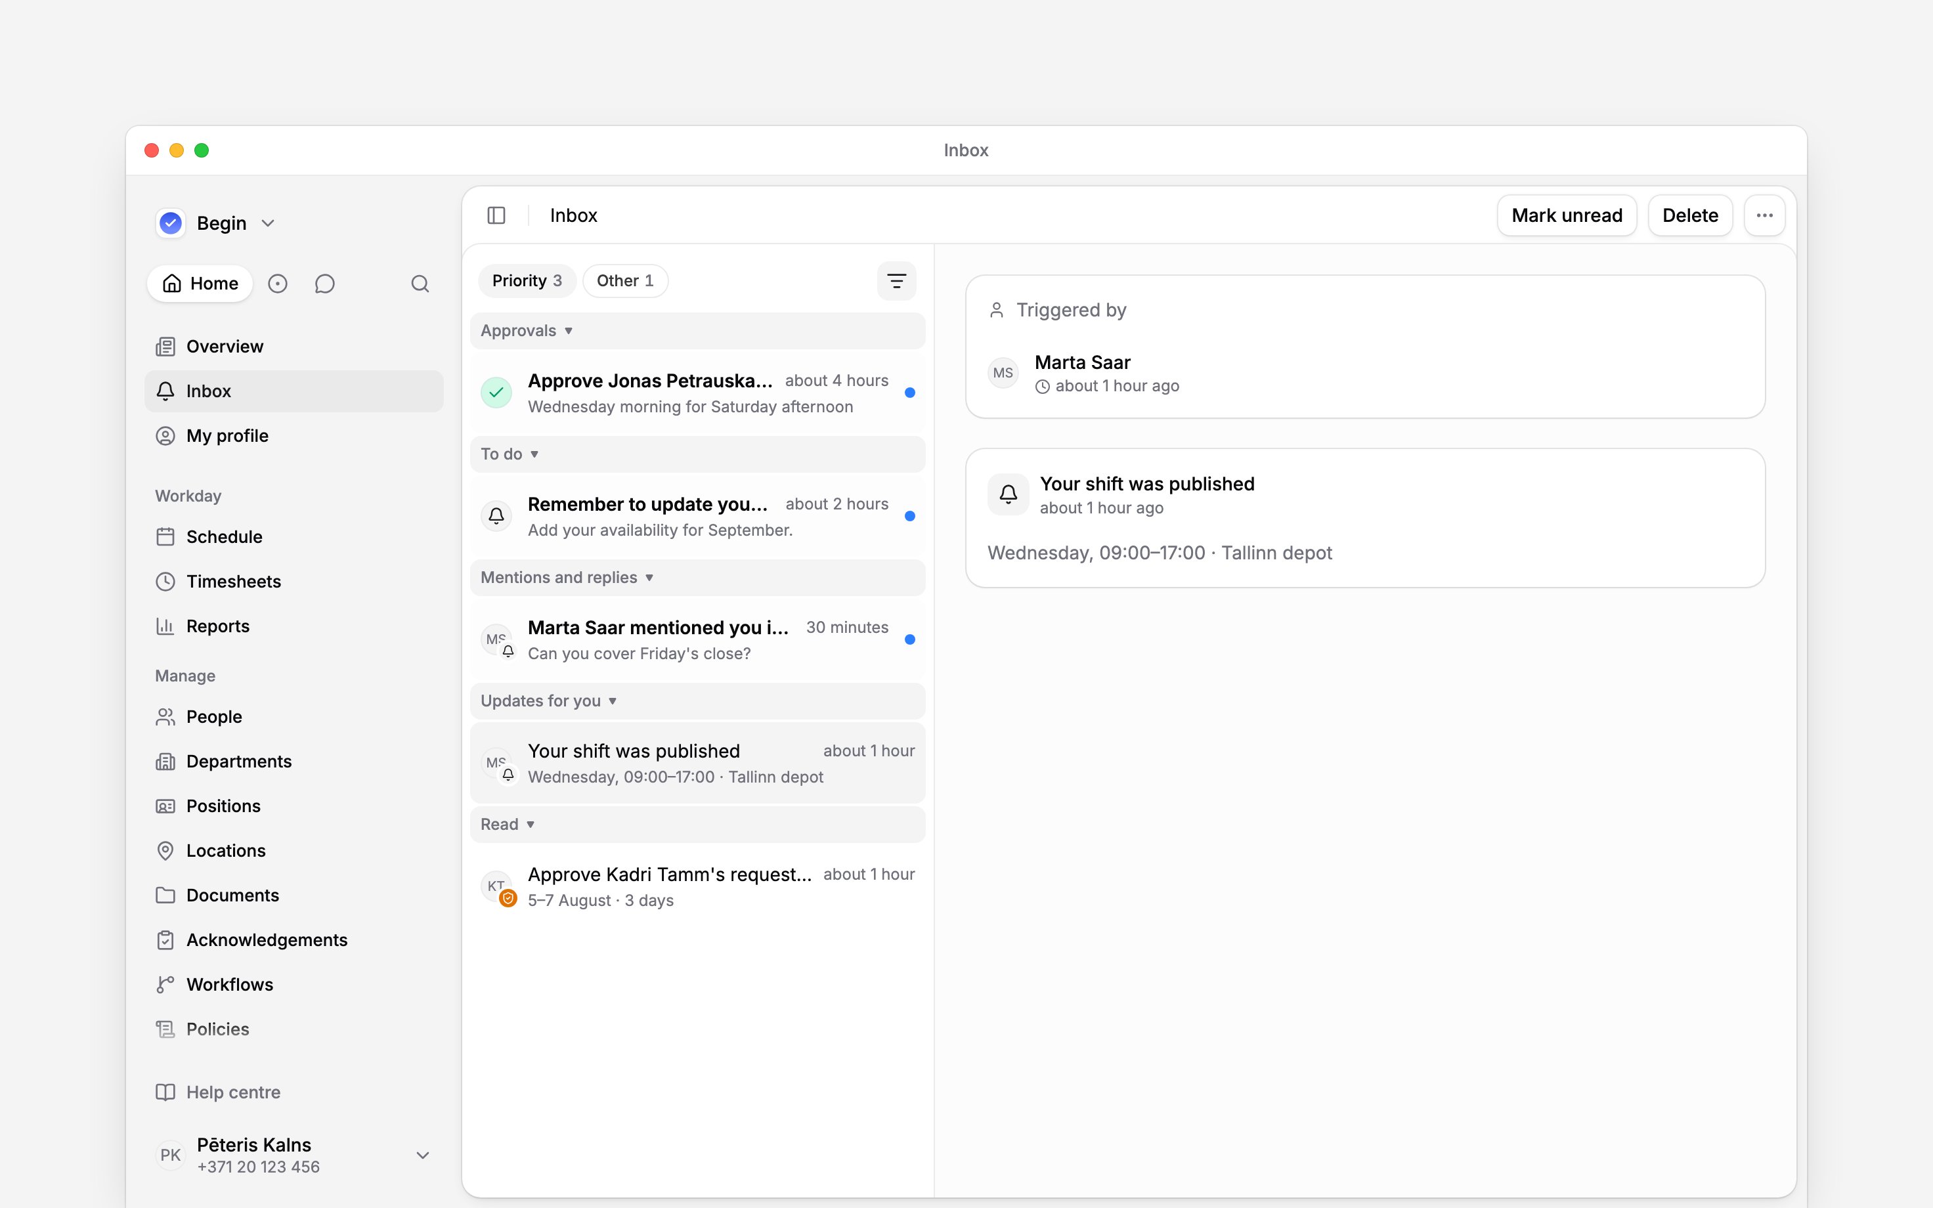The height and width of the screenshot is (1208, 1933).
Task: Collapse the Read section
Action: coord(697,825)
